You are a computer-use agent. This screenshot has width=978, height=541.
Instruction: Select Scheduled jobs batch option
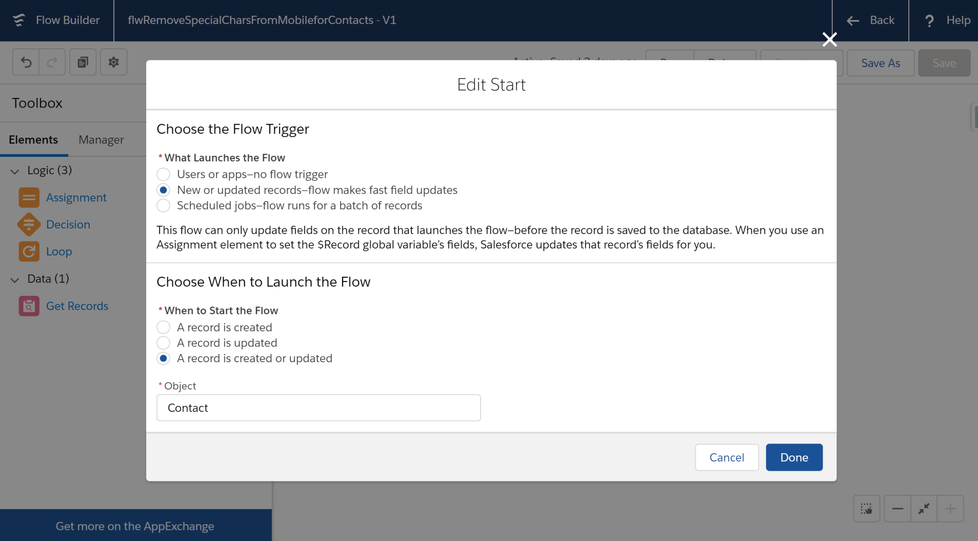pyautogui.click(x=163, y=206)
